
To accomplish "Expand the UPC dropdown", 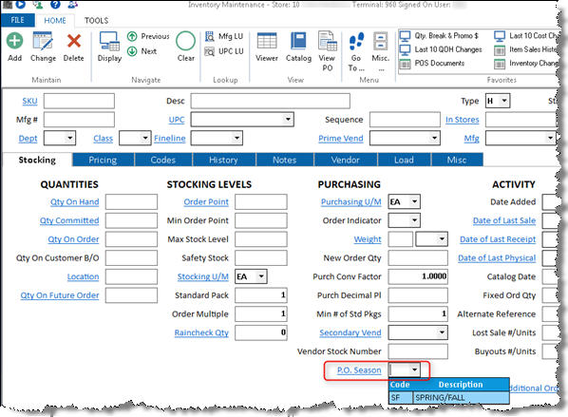I will click(x=288, y=119).
